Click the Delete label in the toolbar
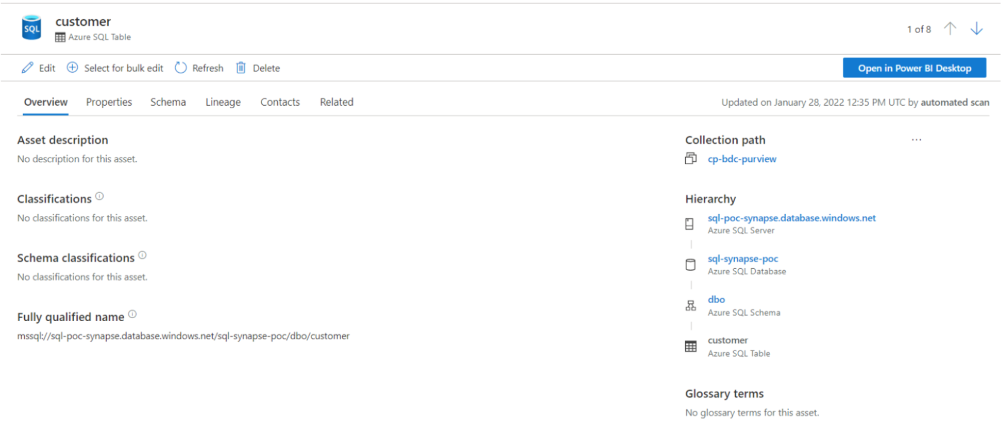This screenshot has height=427, width=1004. pyautogui.click(x=266, y=68)
